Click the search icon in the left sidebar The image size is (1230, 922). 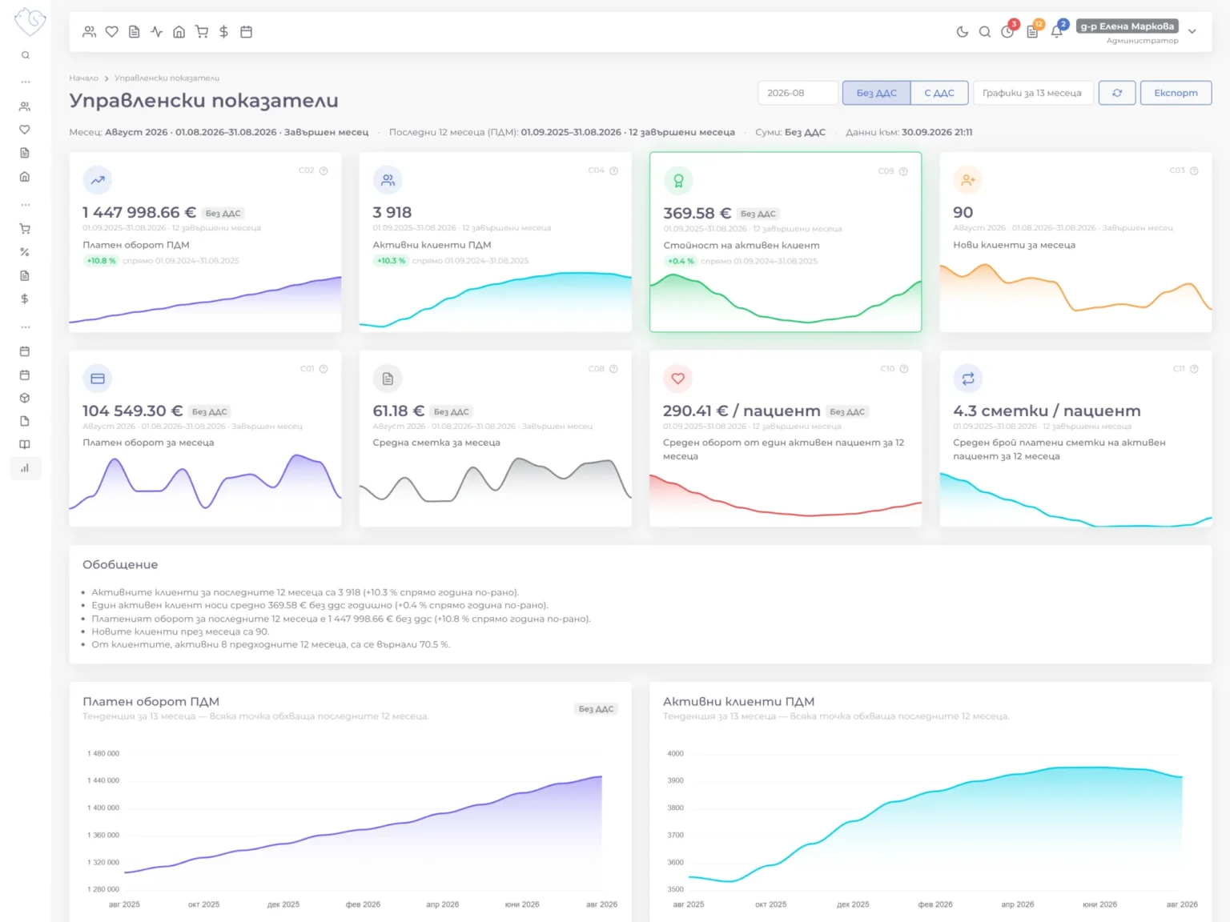tap(26, 55)
